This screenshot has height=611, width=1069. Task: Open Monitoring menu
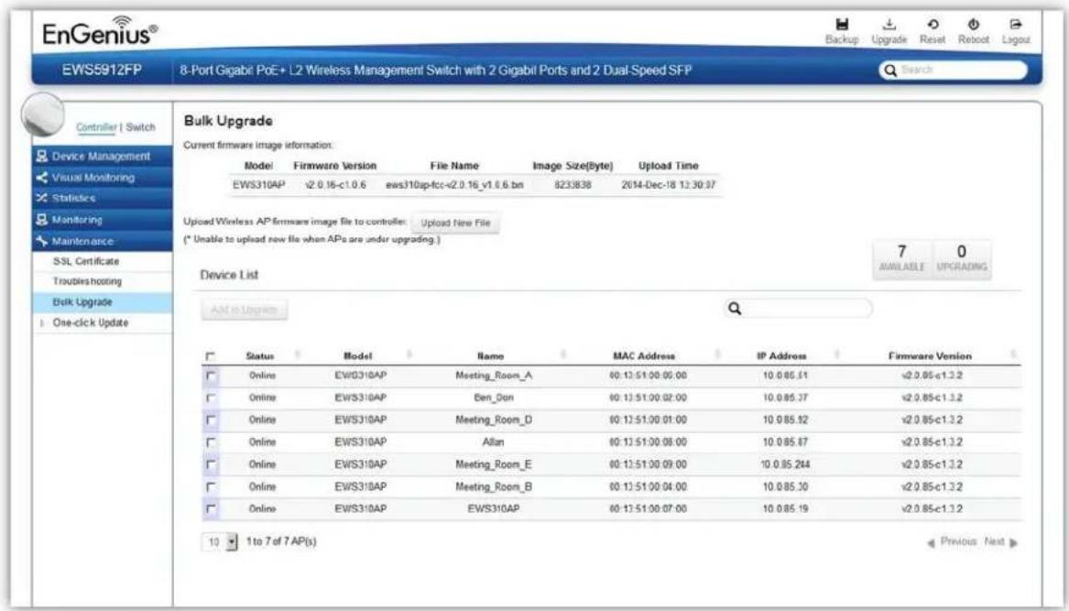pyautogui.click(x=103, y=220)
